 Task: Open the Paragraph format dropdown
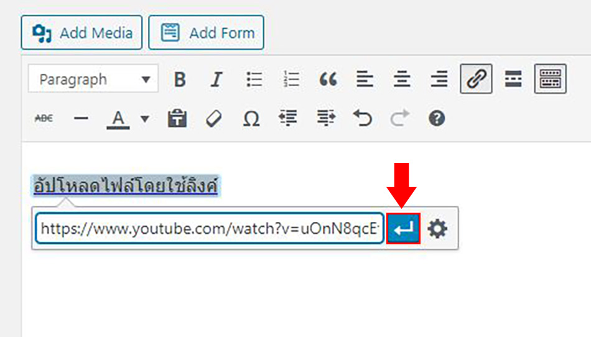(x=93, y=79)
